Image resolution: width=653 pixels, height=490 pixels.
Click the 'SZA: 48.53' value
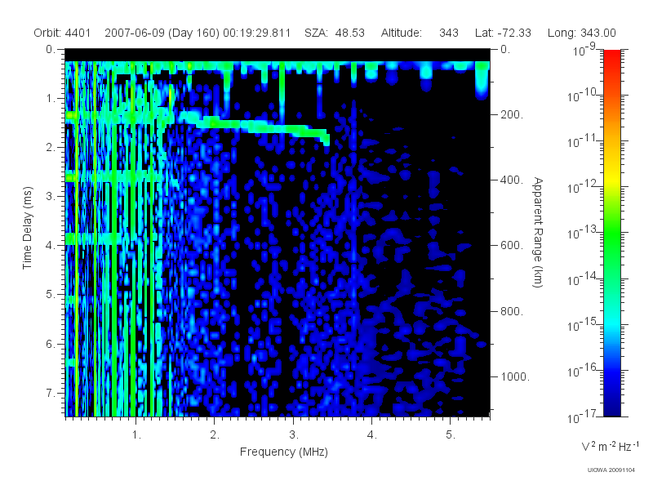[335, 33]
